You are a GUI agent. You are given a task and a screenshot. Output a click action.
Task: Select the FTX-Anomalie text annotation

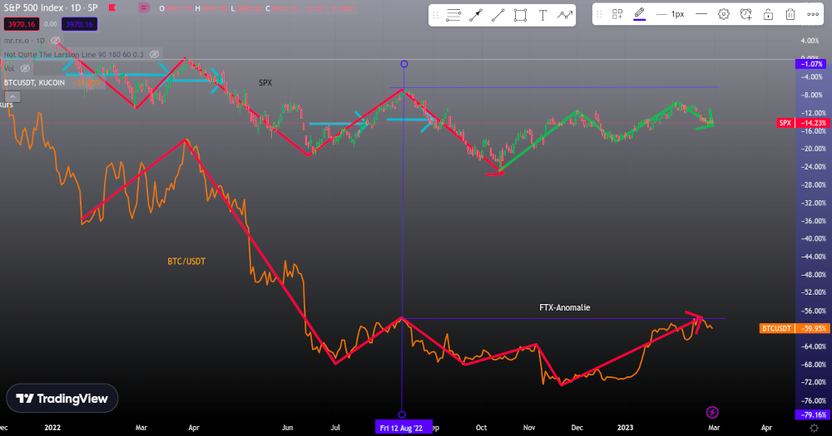[x=565, y=307]
